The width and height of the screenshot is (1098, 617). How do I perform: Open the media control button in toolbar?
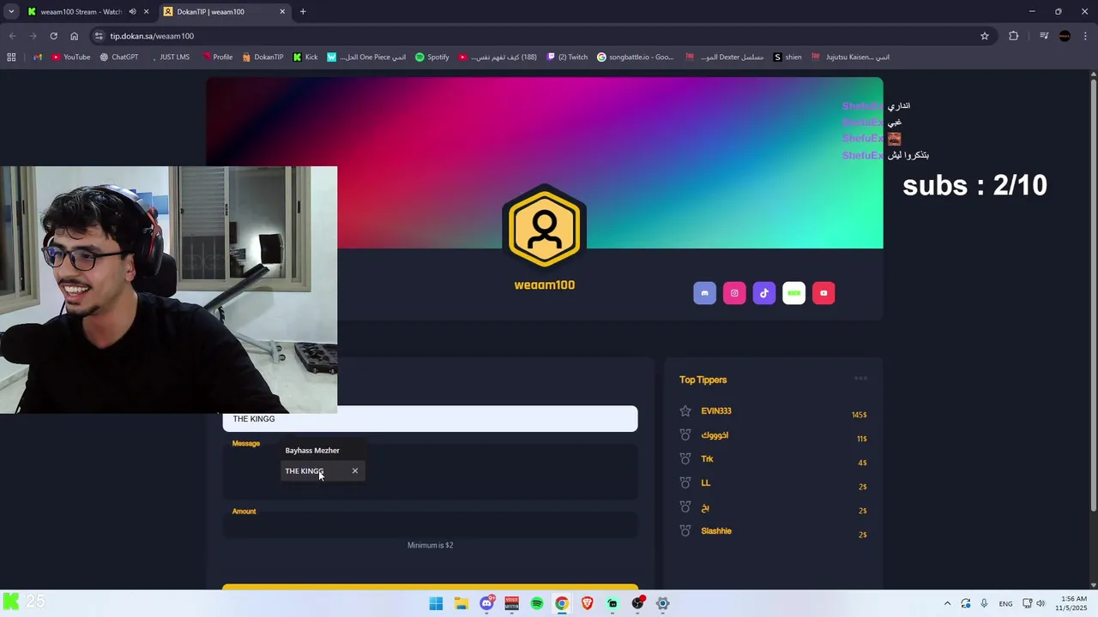pyautogui.click(x=1044, y=36)
